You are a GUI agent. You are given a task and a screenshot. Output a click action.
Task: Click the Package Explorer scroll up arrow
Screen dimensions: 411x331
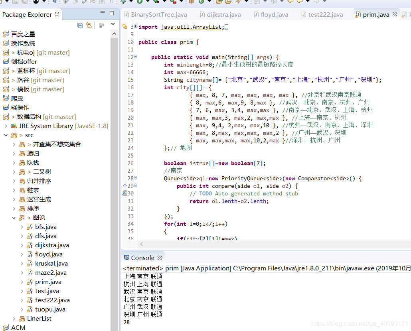tap(114, 34)
